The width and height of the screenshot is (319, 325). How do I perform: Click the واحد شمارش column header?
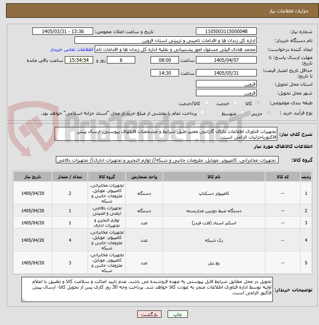coord(144,177)
